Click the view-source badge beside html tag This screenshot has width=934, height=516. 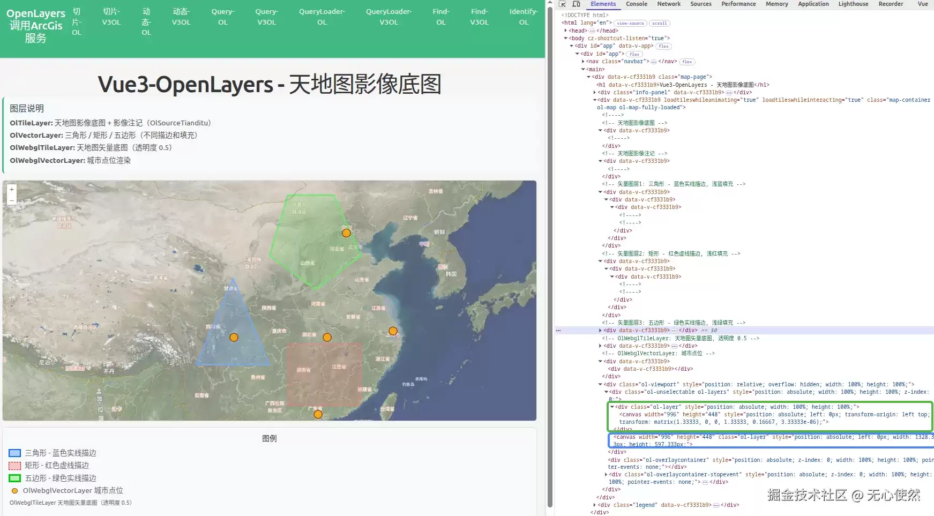[630, 23]
